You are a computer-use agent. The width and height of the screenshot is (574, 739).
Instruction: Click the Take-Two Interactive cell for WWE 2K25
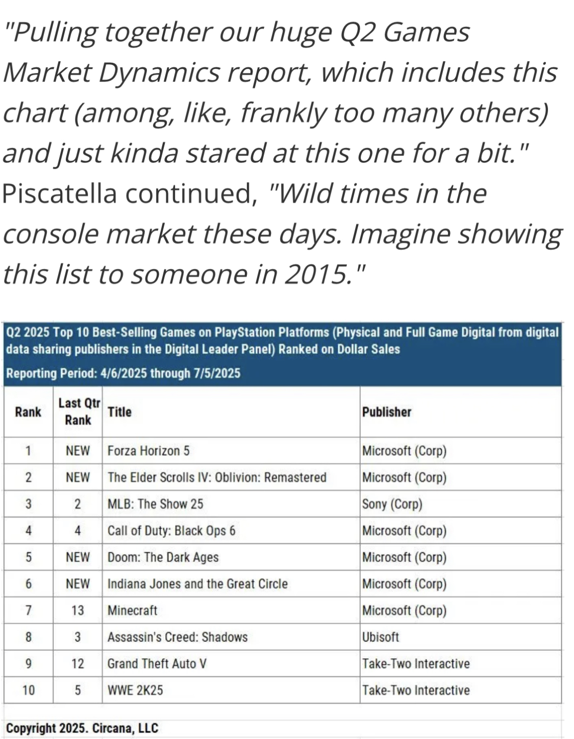click(x=461, y=690)
